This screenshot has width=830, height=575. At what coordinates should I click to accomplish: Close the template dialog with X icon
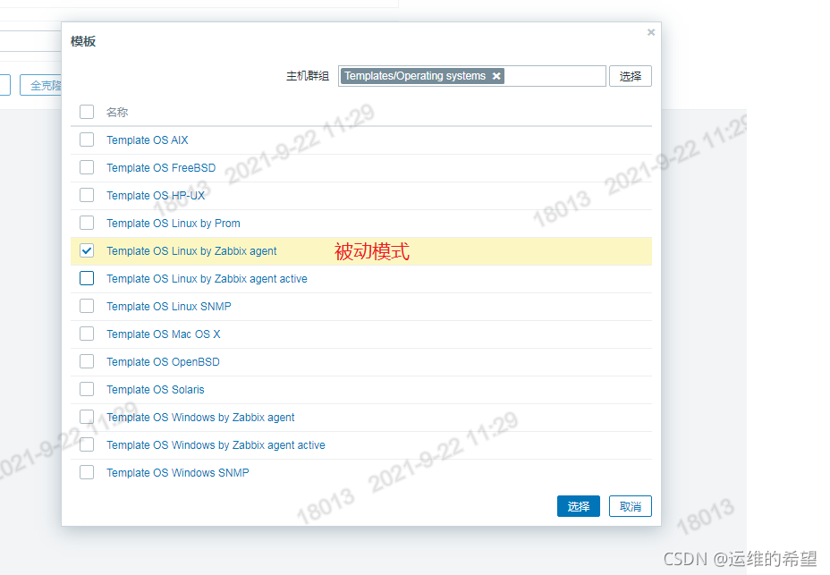(x=651, y=32)
